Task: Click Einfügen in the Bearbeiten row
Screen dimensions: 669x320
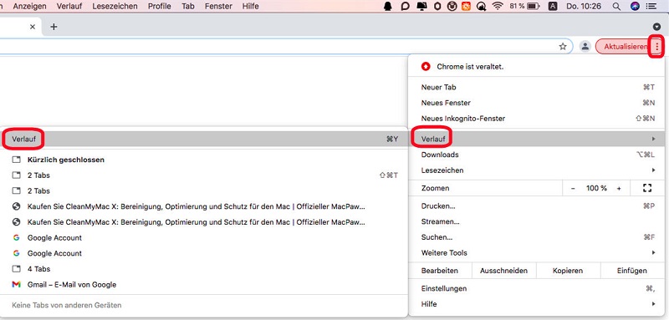Action: click(x=632, y=271)
